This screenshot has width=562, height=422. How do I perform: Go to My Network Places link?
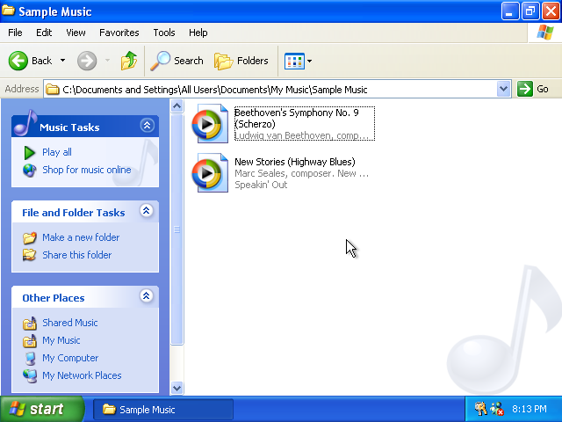pyautogui.click(x=82, y=375)
